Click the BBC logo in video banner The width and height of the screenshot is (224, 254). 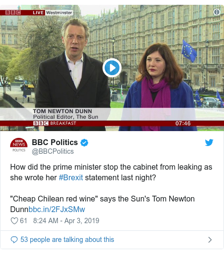coord(13,13)
